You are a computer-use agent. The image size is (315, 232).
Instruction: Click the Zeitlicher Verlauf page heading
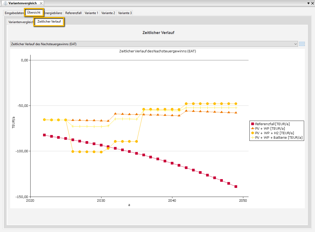[x=158, y=33]
